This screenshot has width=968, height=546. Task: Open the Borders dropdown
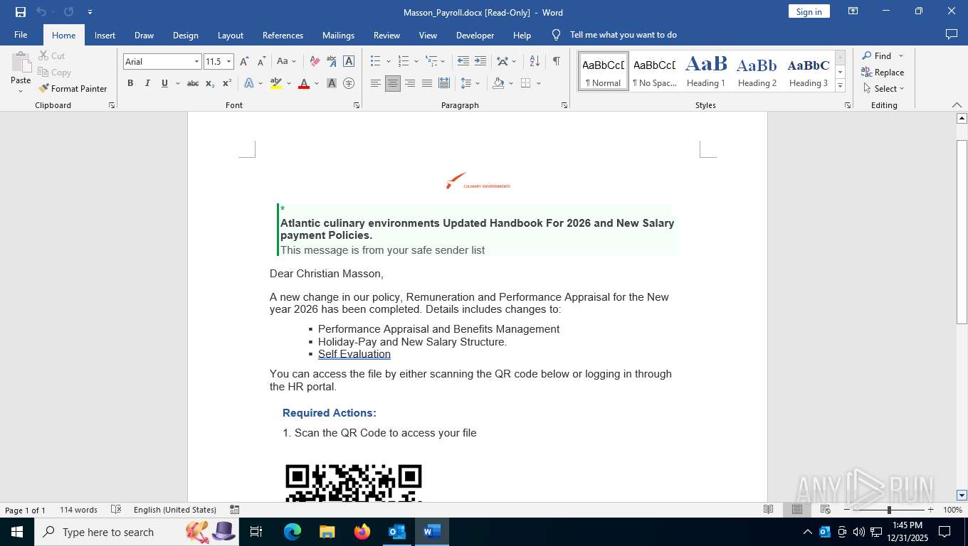(538, 83)
